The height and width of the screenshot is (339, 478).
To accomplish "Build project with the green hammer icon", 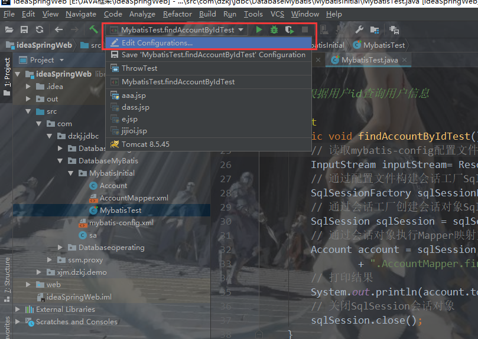I will pos(93,29).
